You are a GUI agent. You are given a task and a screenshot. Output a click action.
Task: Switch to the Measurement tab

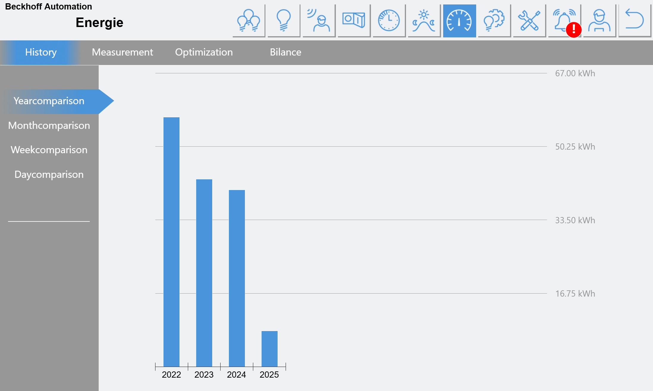pyautogui.click(x=122, y=53)
